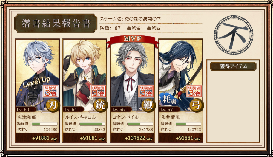
Task: Click the 刃 blade weapon icon
Action: 53,105
